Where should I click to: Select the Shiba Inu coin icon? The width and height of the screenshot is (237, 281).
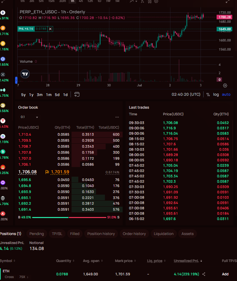[3, 167]
